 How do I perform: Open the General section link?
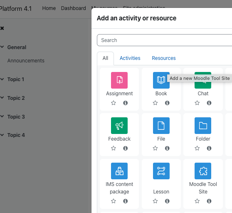17,47
